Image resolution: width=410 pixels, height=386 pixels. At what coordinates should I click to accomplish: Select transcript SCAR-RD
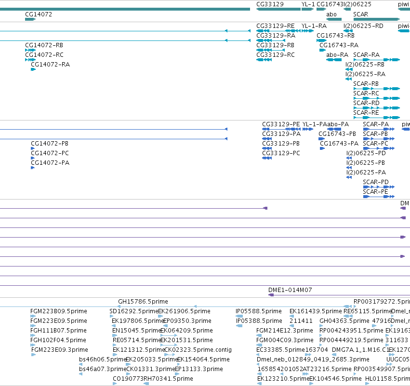[366, 103]
